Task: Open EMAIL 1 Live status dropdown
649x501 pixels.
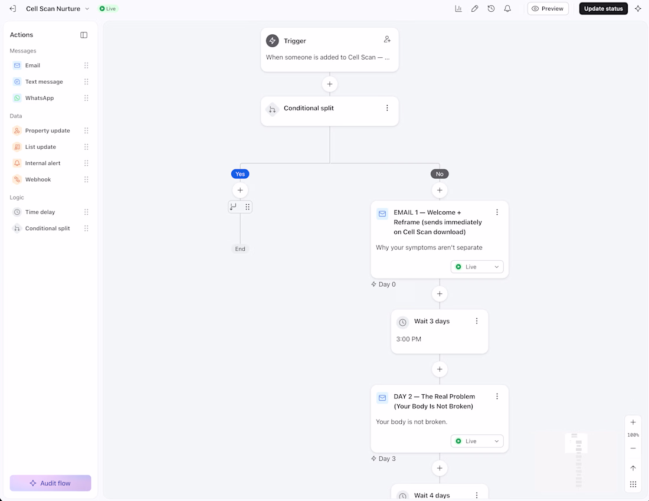Action: (477, 267)
